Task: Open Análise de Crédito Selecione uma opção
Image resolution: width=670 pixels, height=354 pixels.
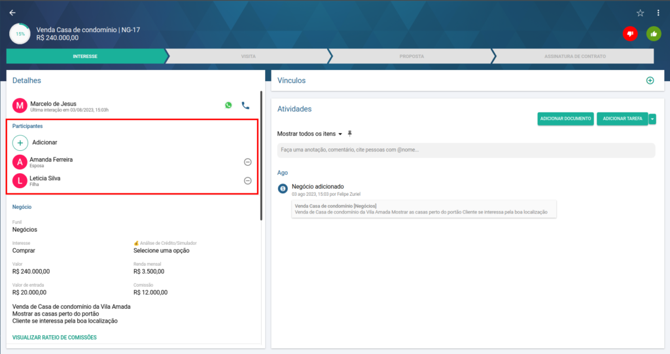Action: pyautogui.click(x=162, y=251)
